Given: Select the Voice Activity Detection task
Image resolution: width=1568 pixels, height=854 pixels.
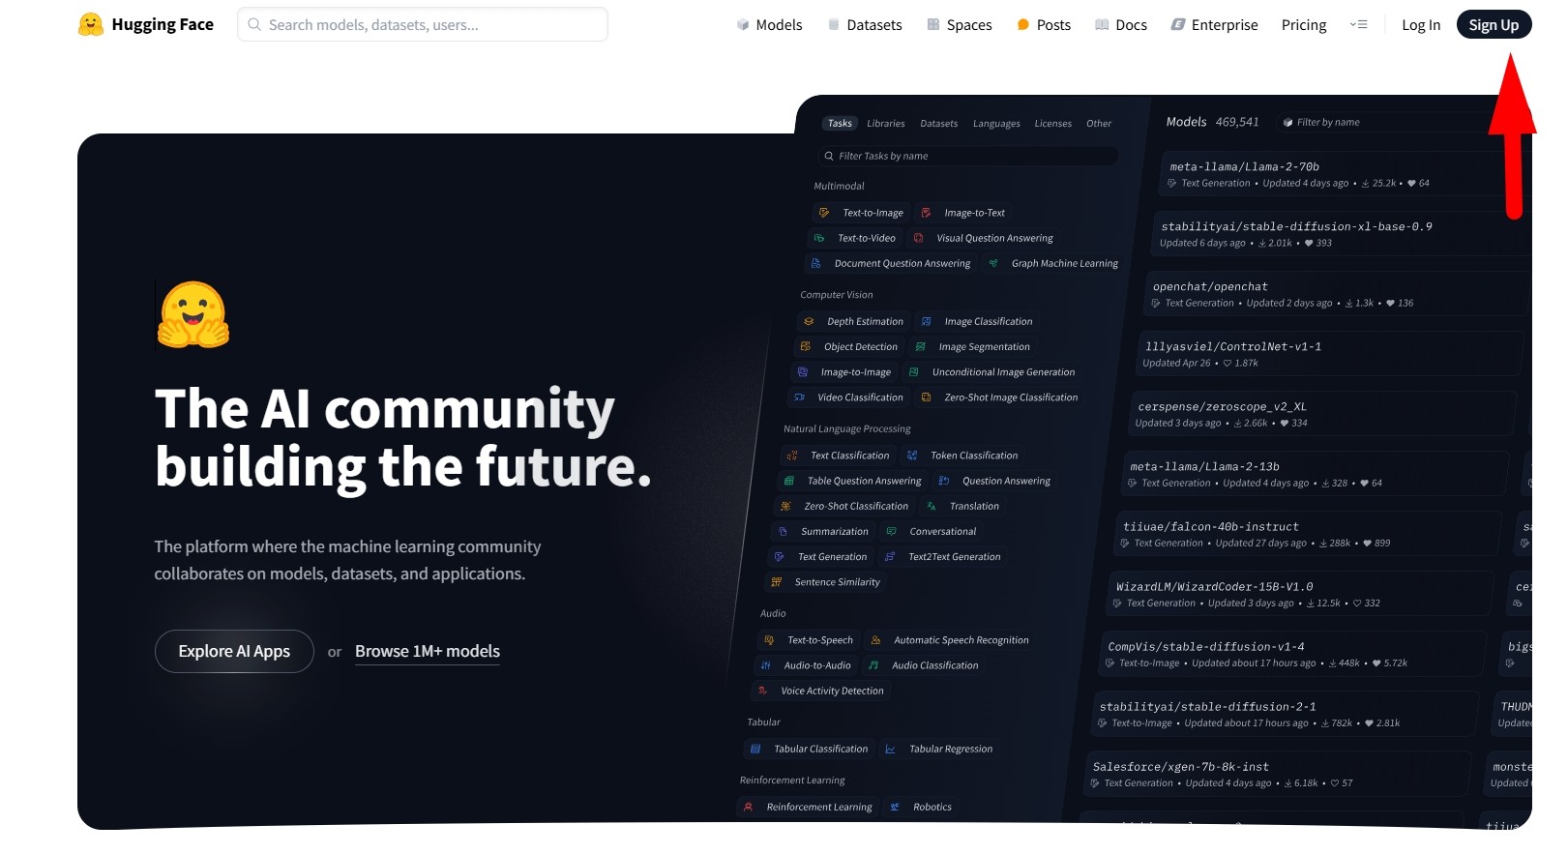Looking at the screenshot, I should click(x=820, y=691).
